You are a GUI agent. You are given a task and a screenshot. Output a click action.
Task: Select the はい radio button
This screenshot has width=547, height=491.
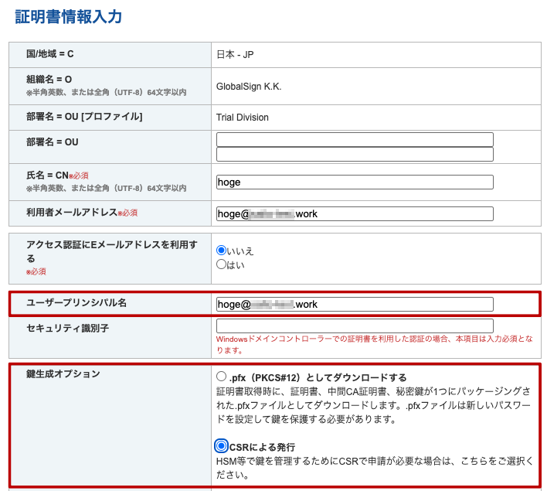[222, 264]
